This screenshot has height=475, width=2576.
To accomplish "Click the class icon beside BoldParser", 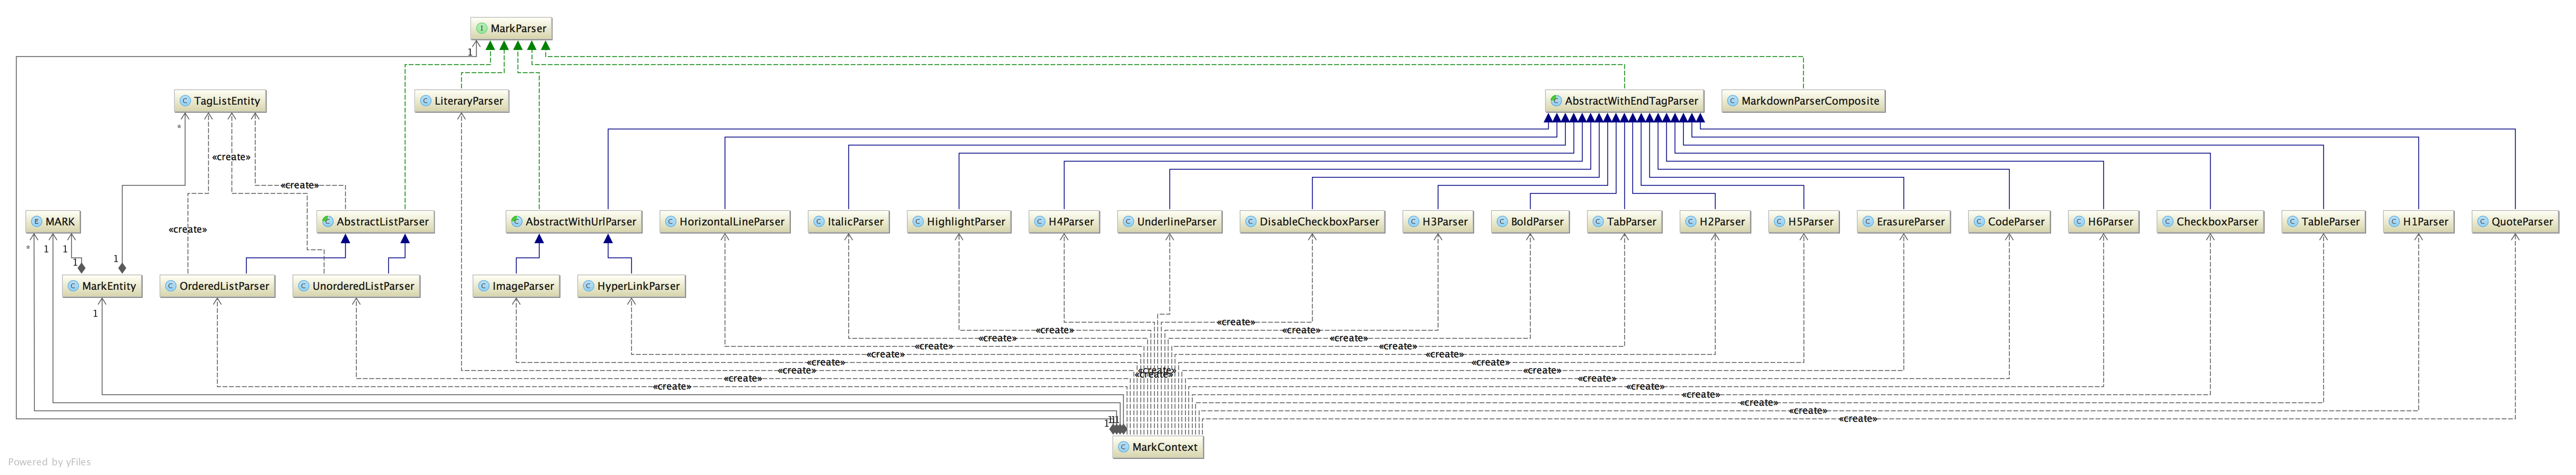I will 1501,222.
